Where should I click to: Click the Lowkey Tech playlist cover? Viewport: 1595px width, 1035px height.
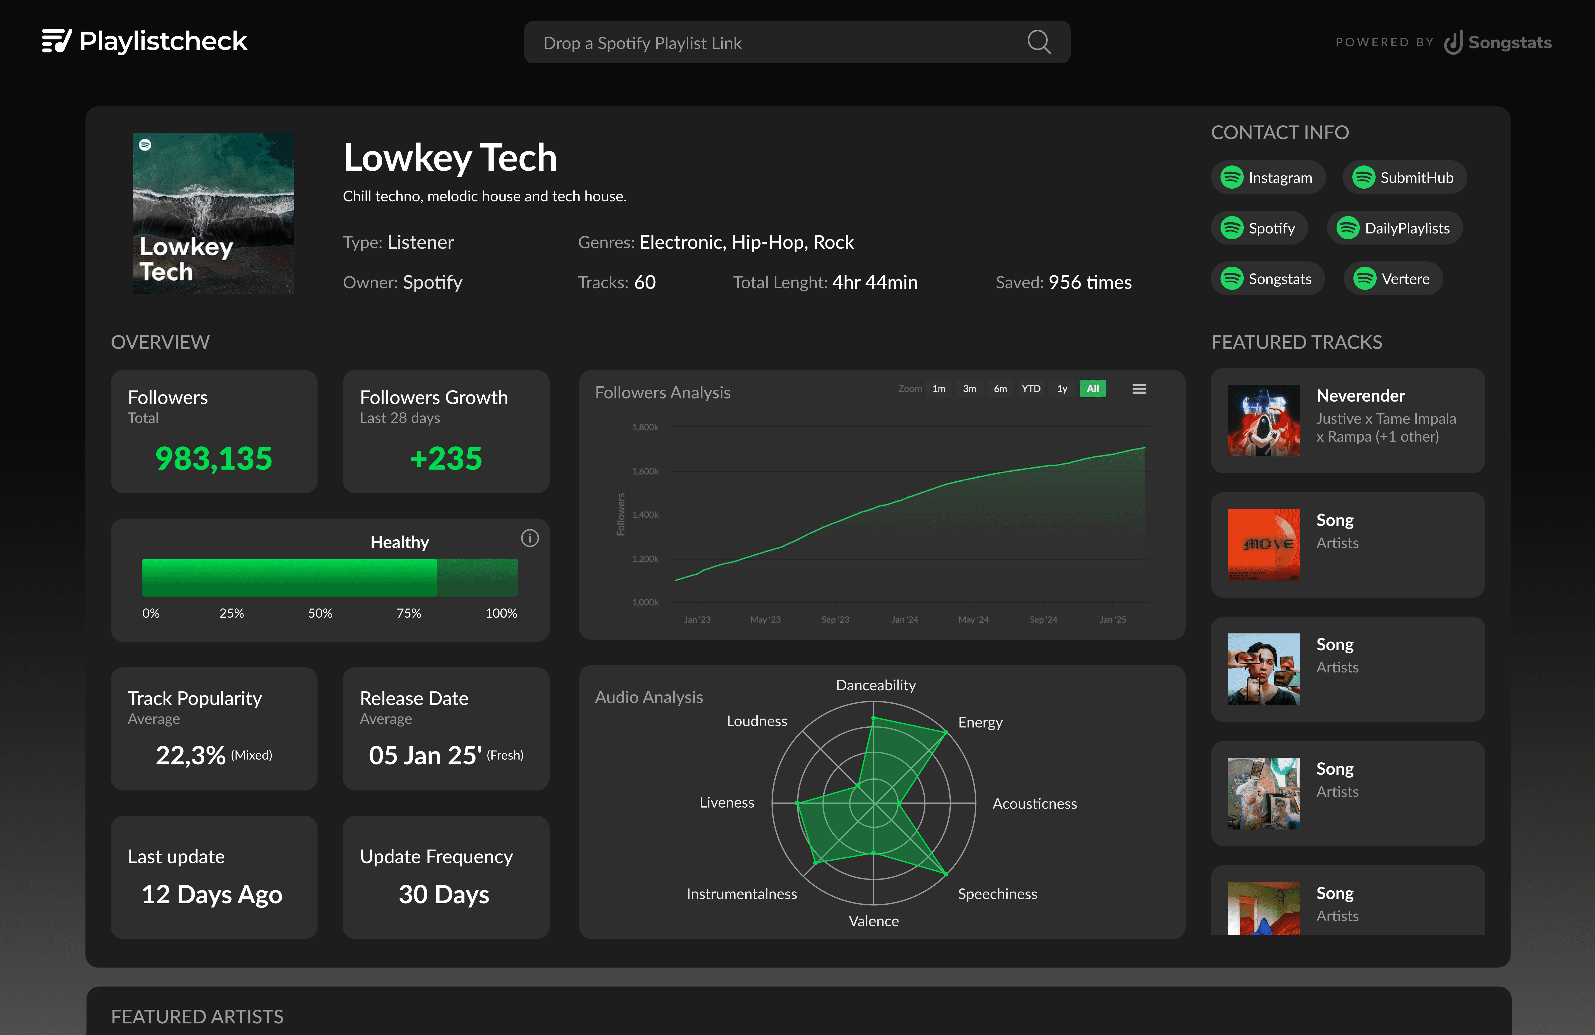(214, 213)
